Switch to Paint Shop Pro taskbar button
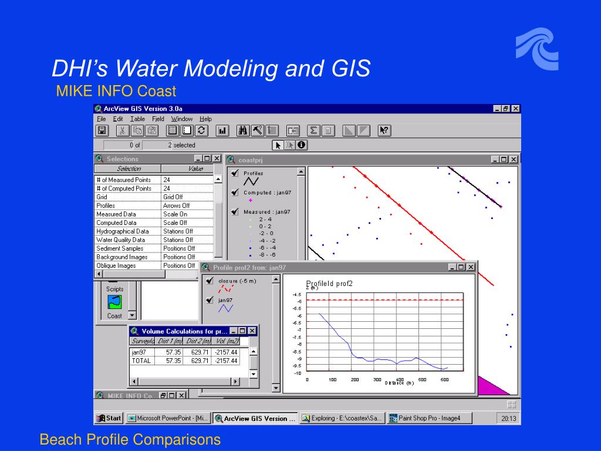601x451 pixels. 429,418
